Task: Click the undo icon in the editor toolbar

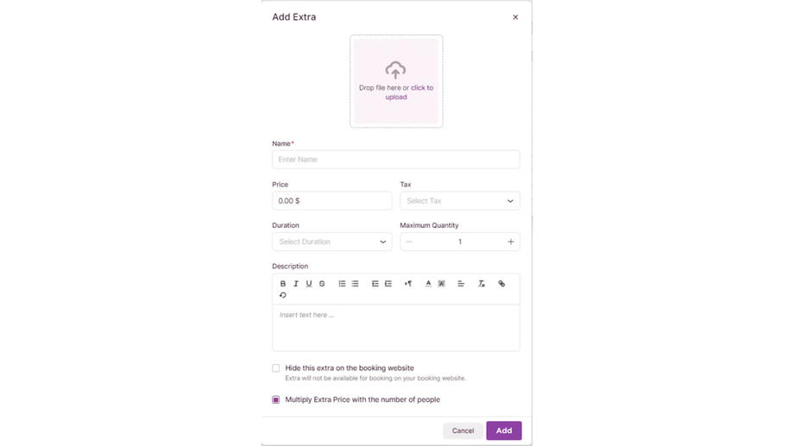Action: click(x=283, y=295)
